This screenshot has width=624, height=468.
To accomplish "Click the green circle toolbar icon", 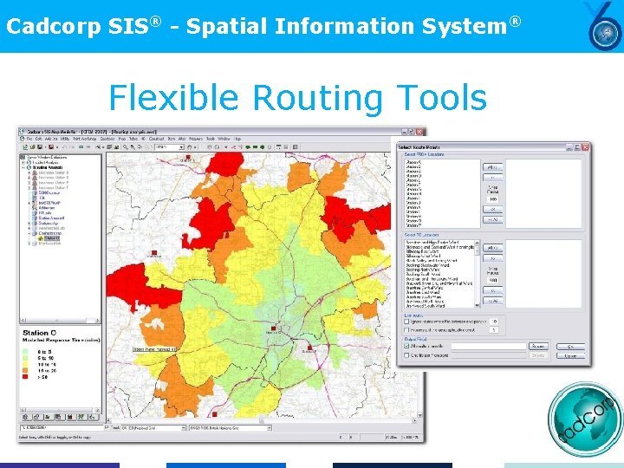I will pos(263,147).
